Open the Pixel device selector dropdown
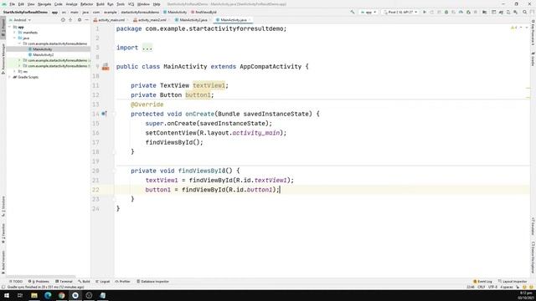The width and height of the screenshot is (536, 301). (400, 12)
